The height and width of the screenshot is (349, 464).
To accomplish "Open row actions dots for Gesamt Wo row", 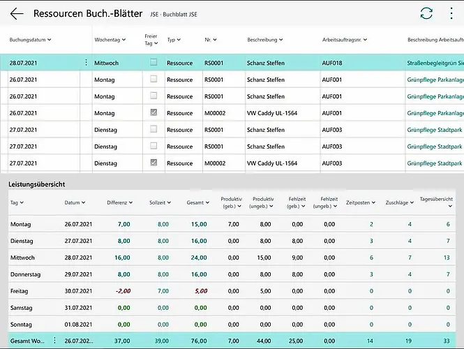I will tap(54, 341).
